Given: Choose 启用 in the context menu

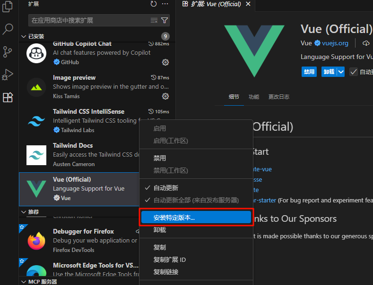Looking at the screenshot, I should (196, 128).
